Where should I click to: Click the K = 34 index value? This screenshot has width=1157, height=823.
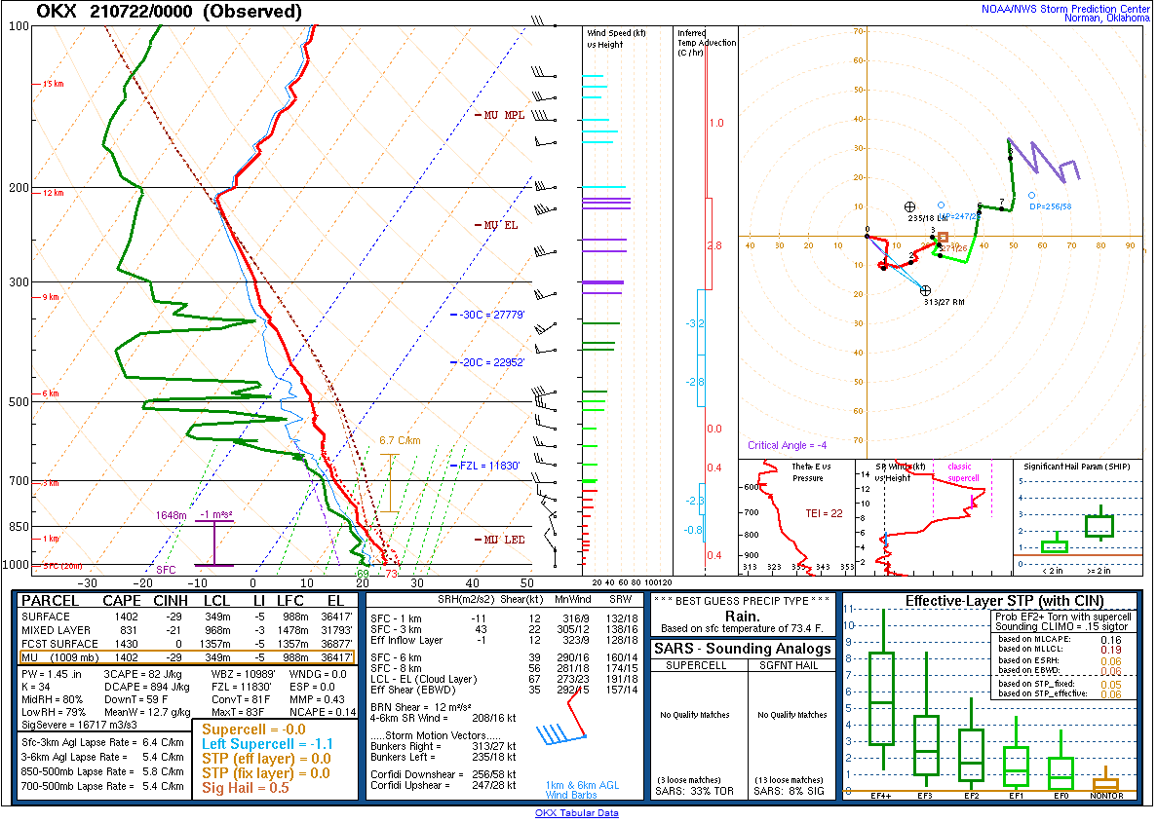pyautogui.click(x=36, y=687)
